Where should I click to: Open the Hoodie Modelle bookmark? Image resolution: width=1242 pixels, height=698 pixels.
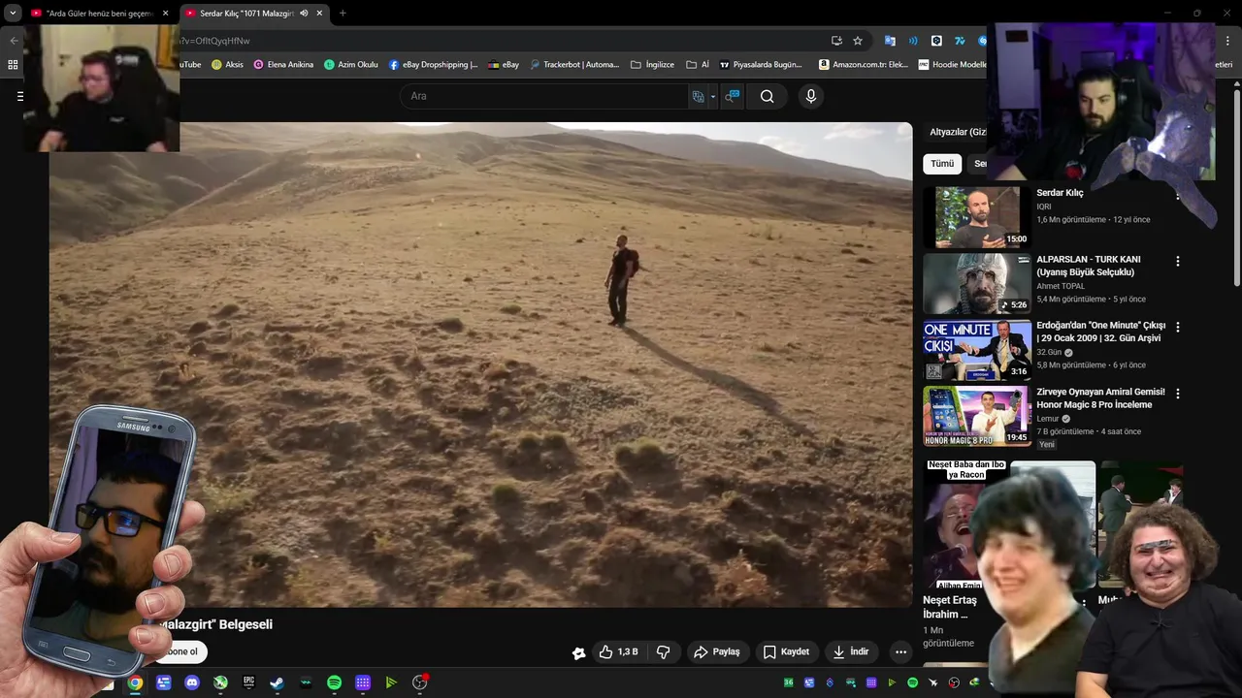[953, 65]
